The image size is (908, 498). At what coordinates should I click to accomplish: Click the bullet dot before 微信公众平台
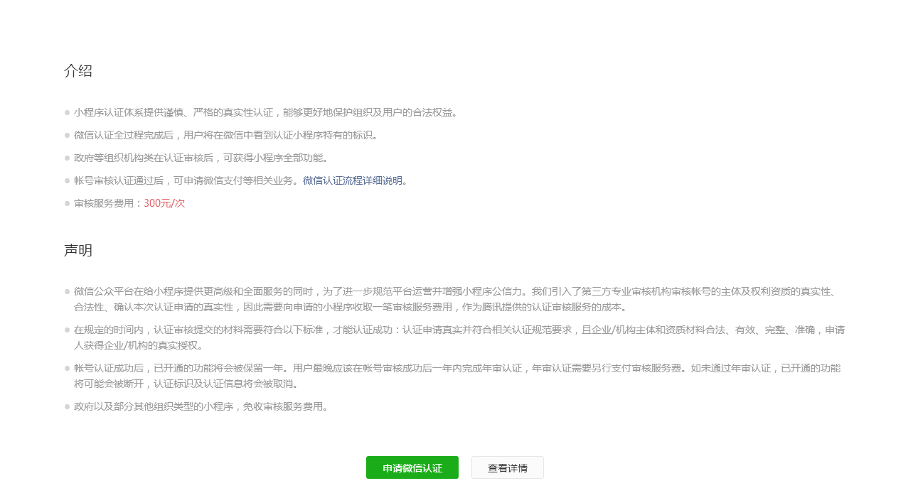67,291
